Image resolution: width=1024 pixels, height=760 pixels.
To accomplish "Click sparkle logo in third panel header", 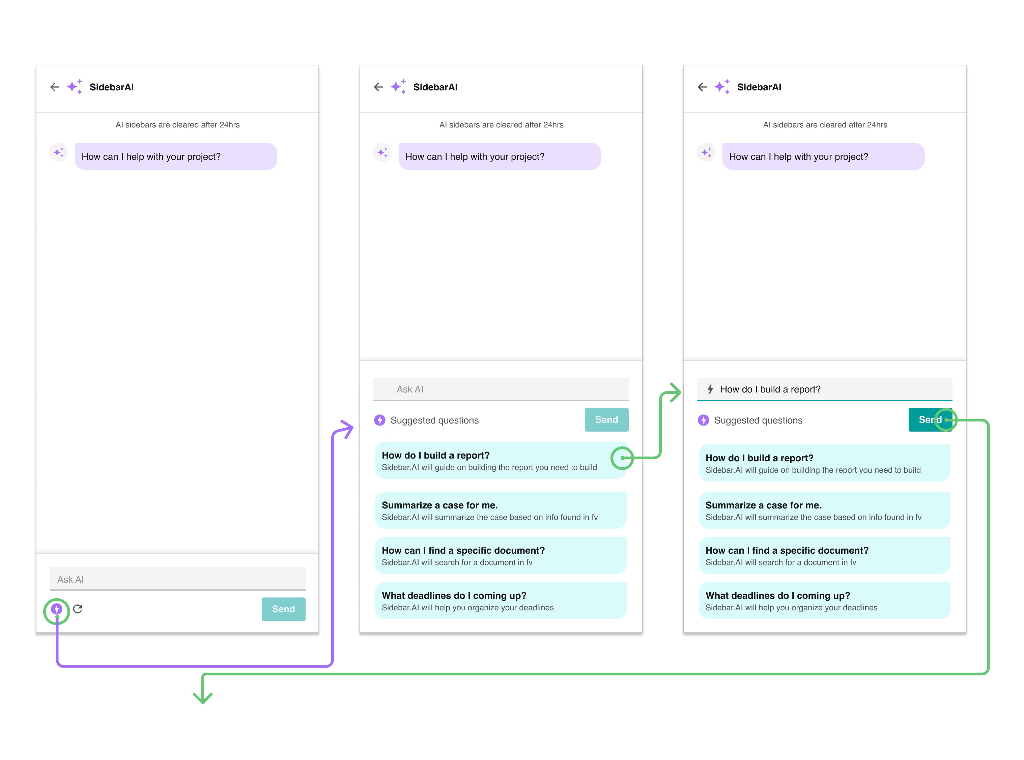I will tap(722, 87).
